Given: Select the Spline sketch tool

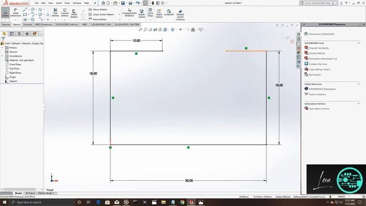Looking at the screenshot, I should pos(40,10).
